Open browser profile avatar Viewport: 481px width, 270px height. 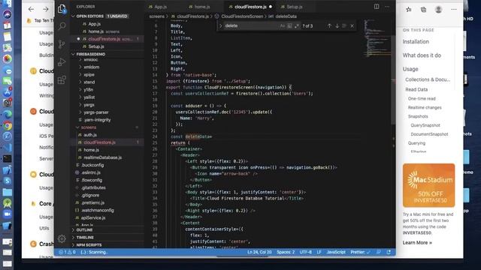438,10
